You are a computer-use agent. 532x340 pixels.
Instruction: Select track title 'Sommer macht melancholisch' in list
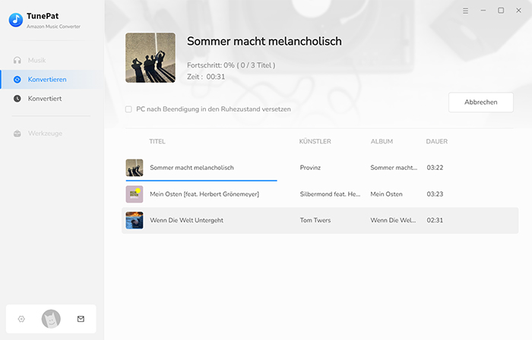tap(192, 168)
